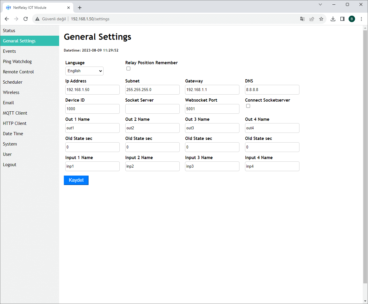
Task: Open the translate page icon
Action: 302,19
